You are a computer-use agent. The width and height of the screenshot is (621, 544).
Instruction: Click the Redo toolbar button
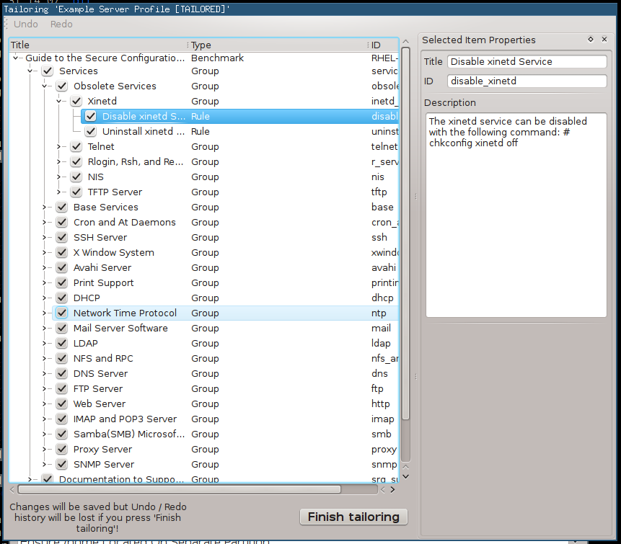[61, 24]
